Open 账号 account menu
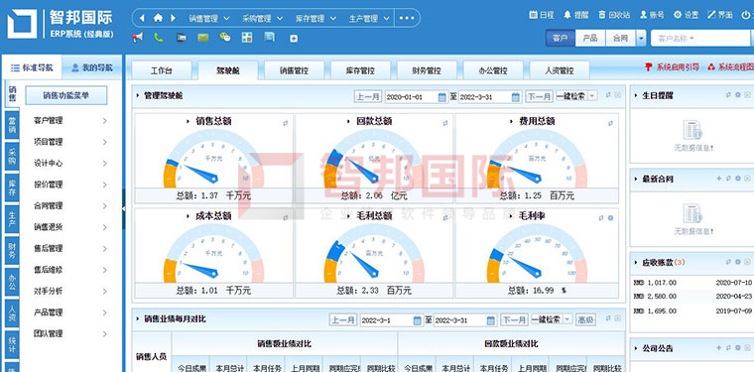The image size is (754, 372). click(x=652, y=15)
